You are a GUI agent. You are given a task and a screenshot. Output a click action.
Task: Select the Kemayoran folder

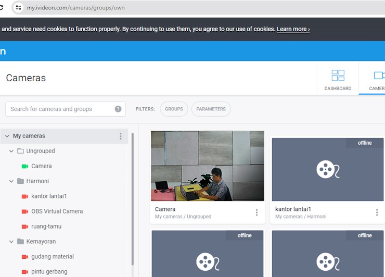pos(41,242)
